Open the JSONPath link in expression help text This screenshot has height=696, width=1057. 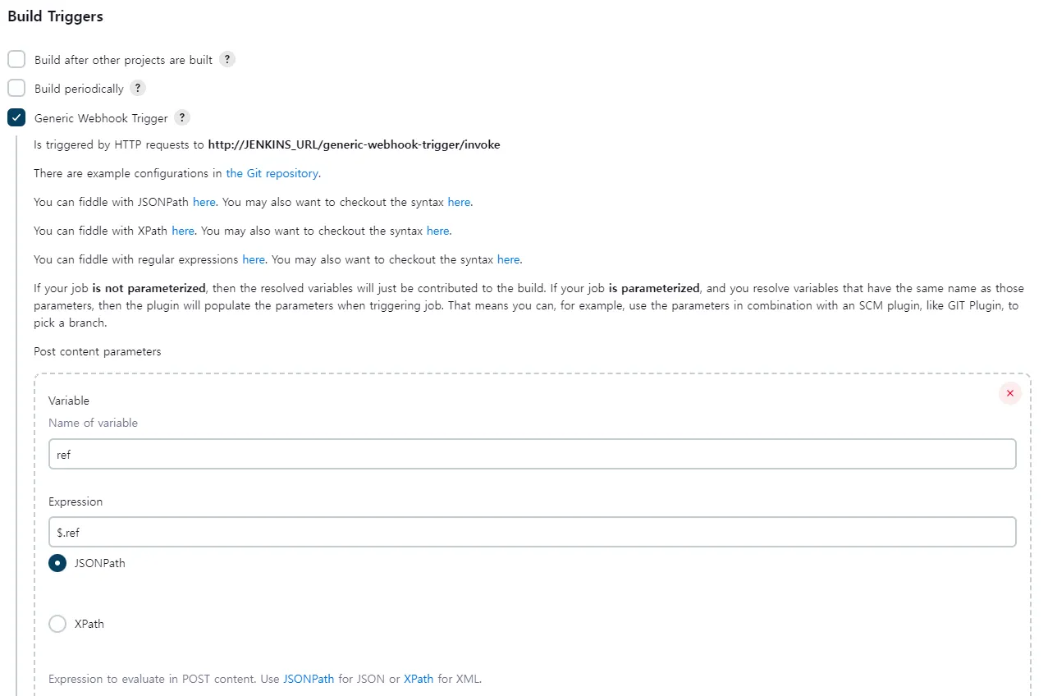click(308, 679)
